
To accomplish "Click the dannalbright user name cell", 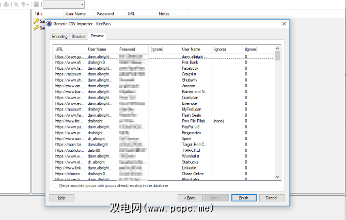I will click(x=98, y=145).
